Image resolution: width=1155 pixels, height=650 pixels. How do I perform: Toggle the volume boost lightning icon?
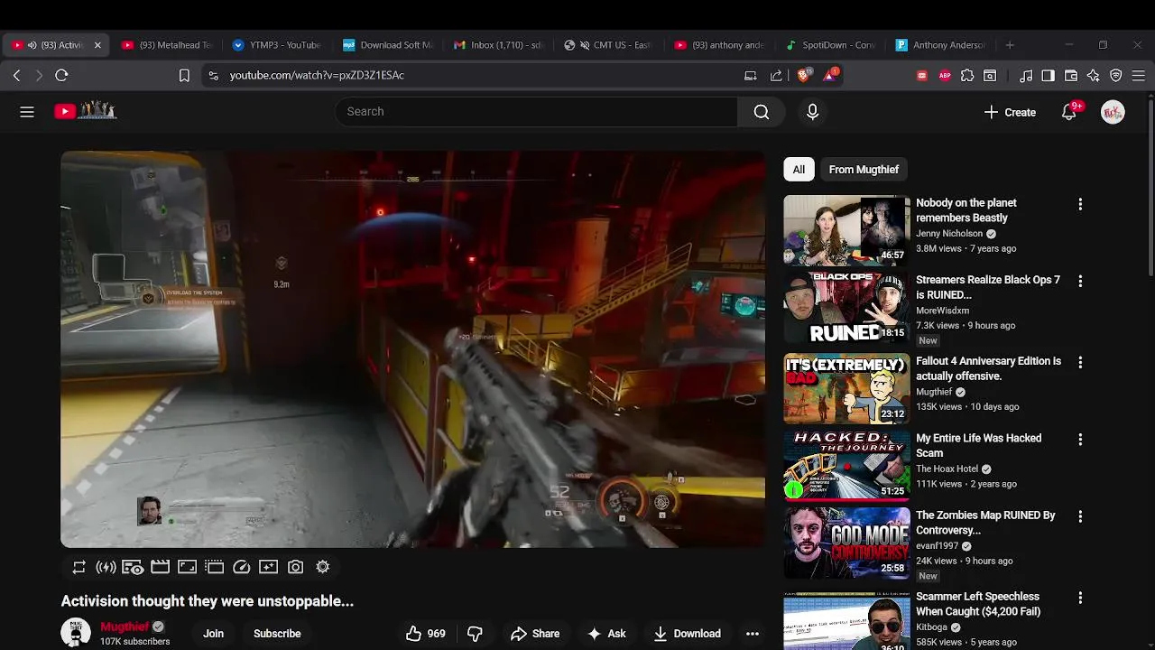(x=106, y=567)
